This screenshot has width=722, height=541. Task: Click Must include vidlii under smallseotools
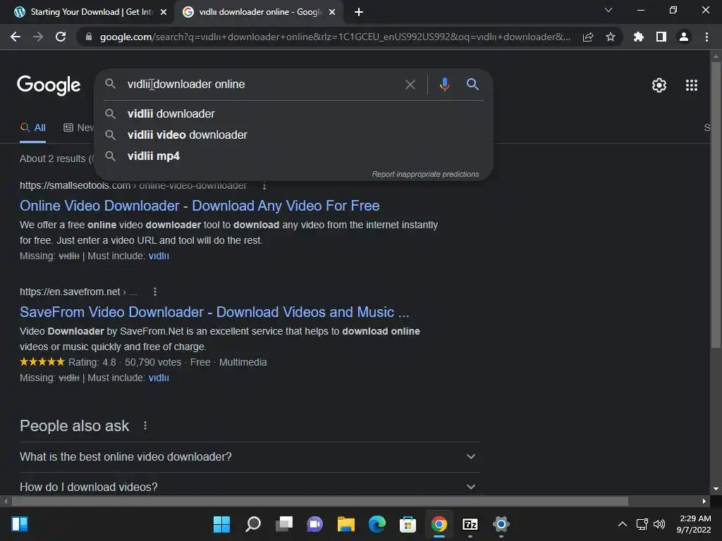[159, 256]
